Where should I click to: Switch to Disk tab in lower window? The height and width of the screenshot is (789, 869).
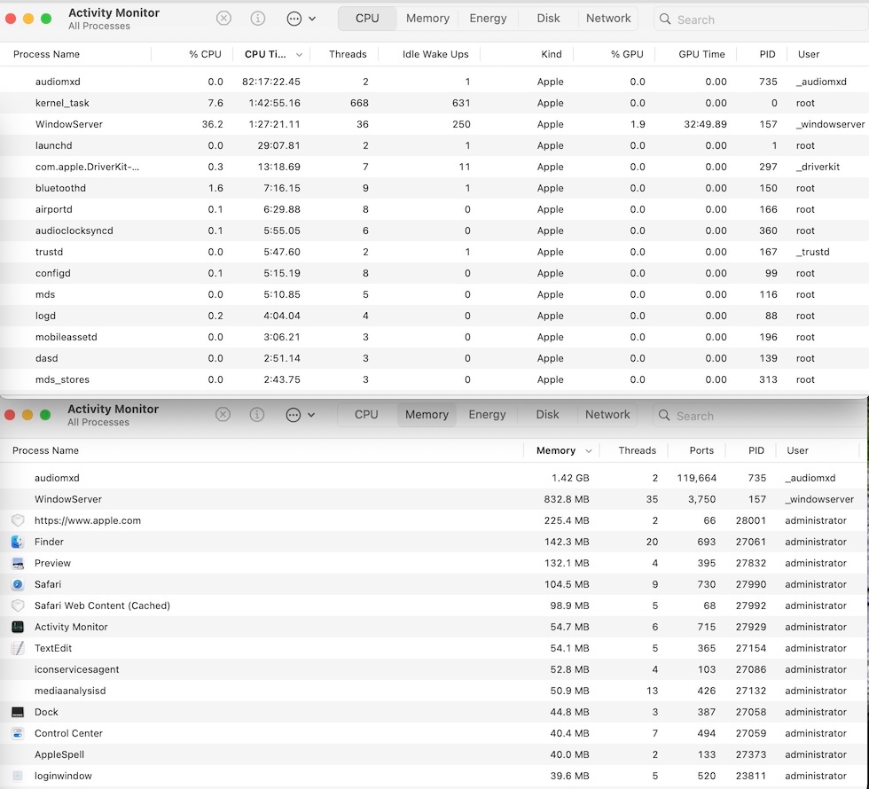(547, 415)
